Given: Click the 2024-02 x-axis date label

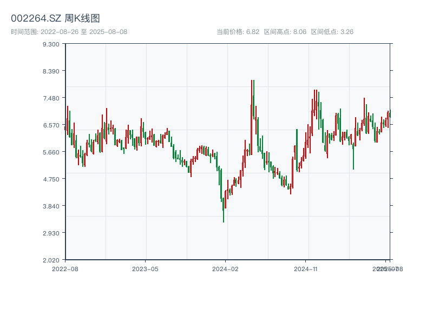Looking at the screenshot, I should pos(226,268).
